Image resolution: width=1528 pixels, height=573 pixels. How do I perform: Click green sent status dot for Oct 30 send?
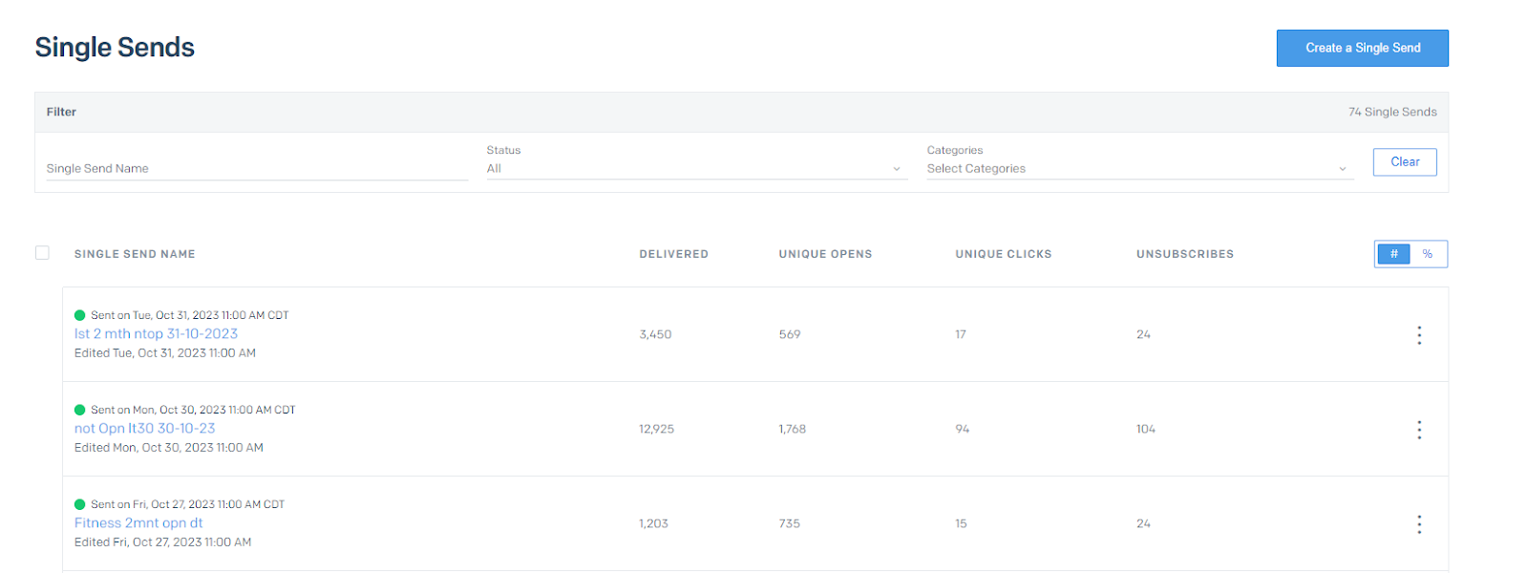tap(80, 410)
